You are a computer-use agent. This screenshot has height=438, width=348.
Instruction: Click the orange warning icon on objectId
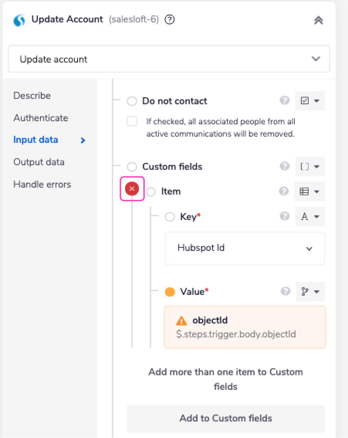pos(181,321)
